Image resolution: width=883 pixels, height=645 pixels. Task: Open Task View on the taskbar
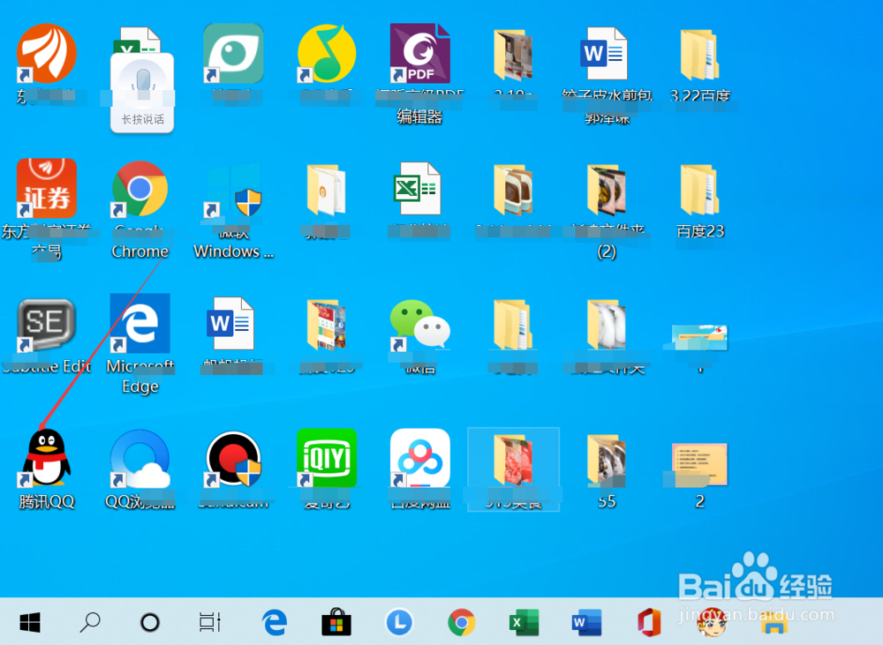tap(210, 622)
